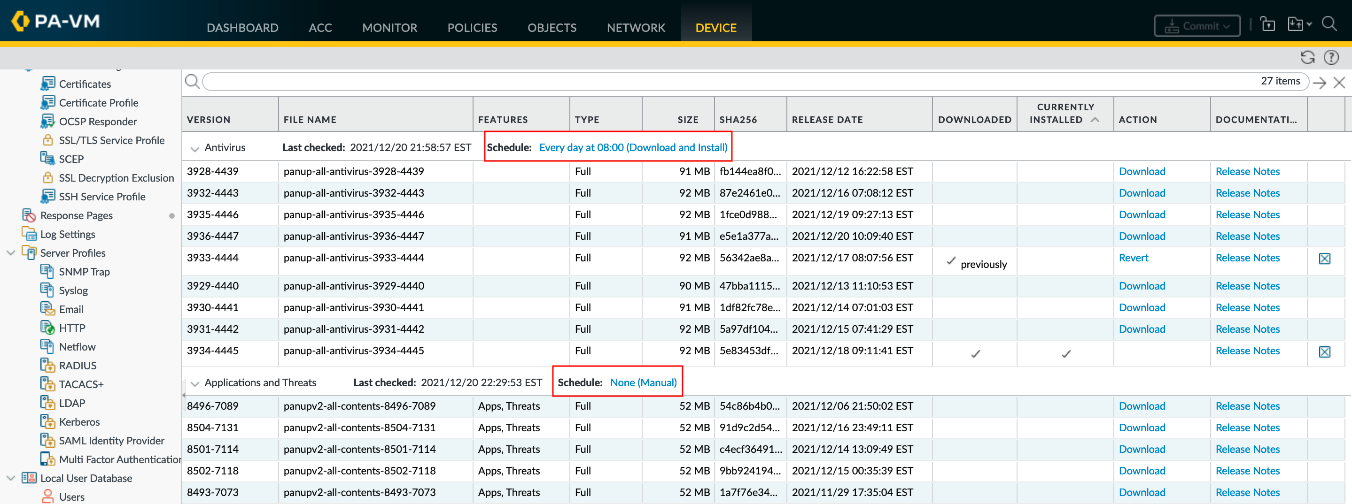The width and height of the screenshot is (1352, 504).
Task: Open the Certificates sidebar item
Action: pos(85,84)
